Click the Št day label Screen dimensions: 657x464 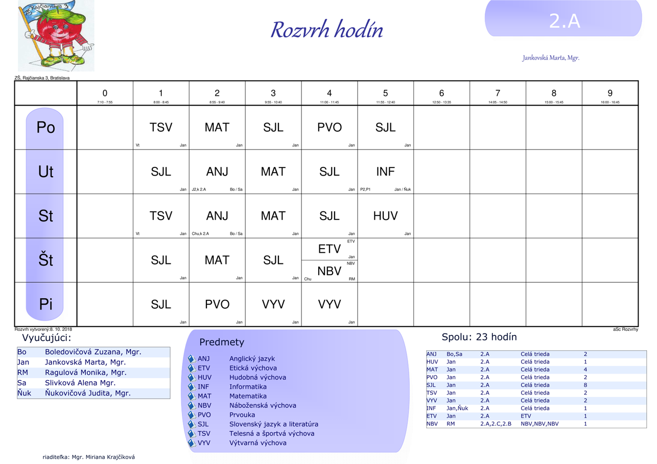pyautogui.click(x=45, y=260)
